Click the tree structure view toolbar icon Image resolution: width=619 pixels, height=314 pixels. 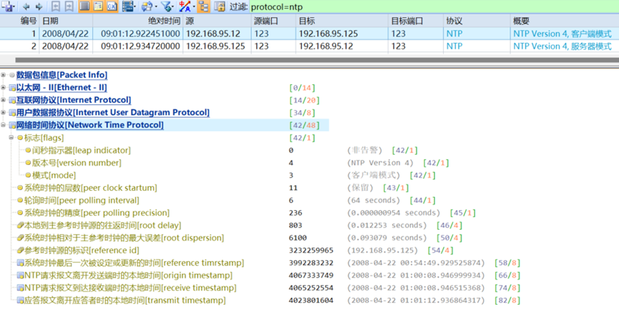pos(203,7)
